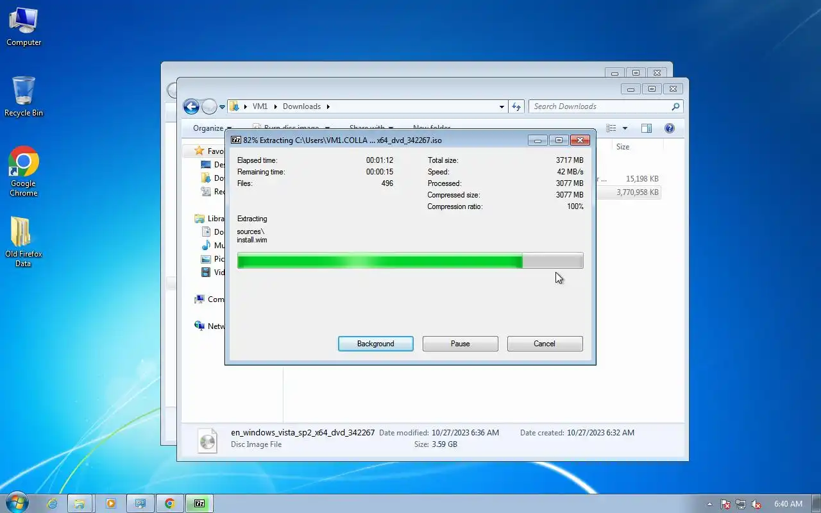
Task: Click the Background button in 7-Zip dialog
Action: point(375,344)
